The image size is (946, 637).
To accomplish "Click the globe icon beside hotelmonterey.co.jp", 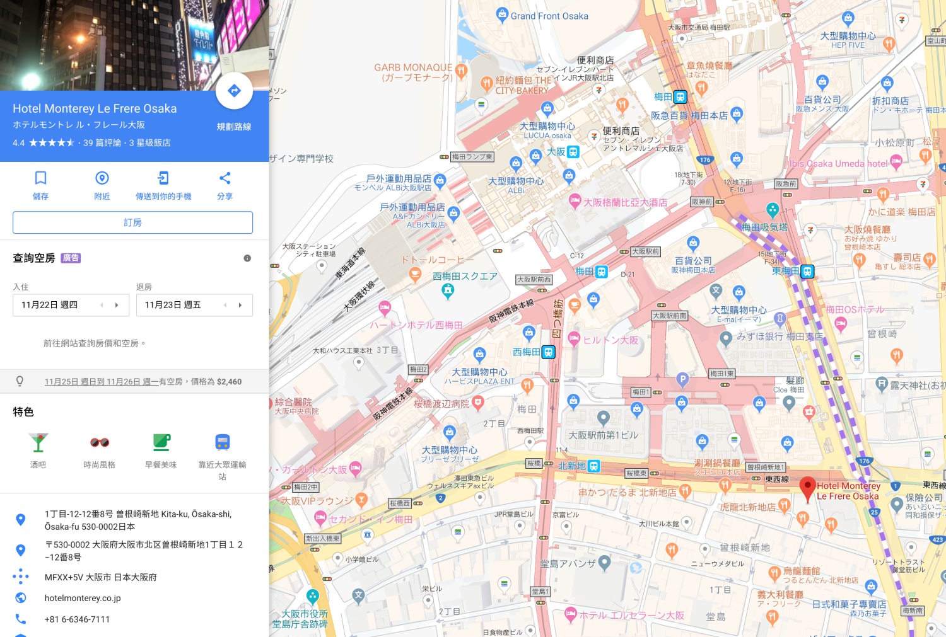I will coord(21,598).
